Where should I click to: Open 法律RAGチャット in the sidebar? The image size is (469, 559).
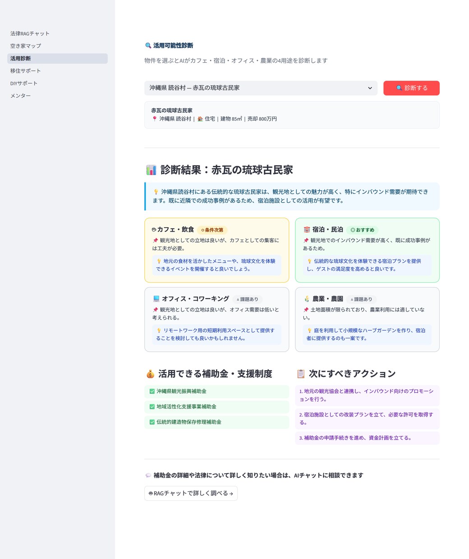[57, 33]
